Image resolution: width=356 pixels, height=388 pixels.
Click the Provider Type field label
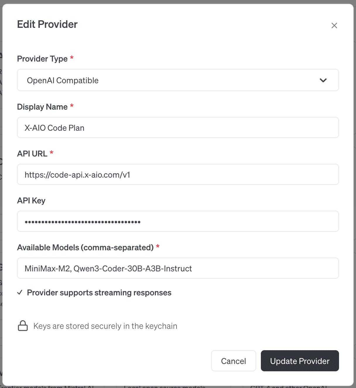point(42,59)
